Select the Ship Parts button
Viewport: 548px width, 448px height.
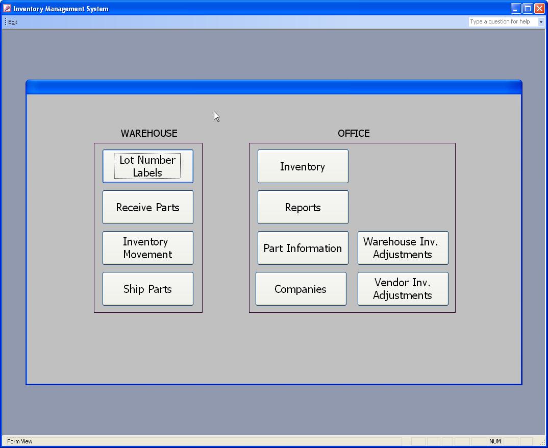coord(147,289)
